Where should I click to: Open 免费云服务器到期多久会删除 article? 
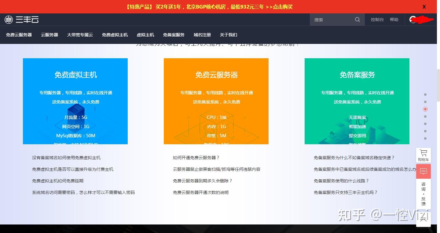coord(203,181)
